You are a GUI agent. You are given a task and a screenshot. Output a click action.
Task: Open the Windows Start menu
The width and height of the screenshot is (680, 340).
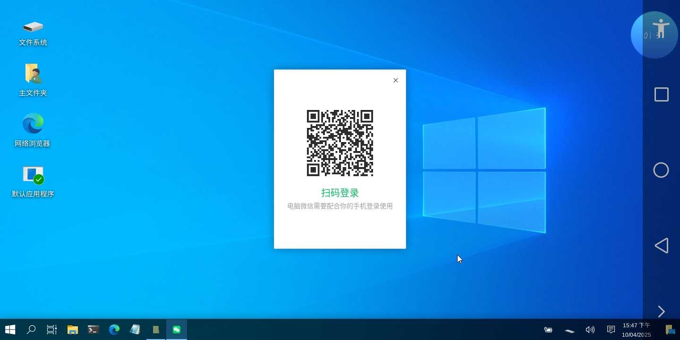point(10,330)
